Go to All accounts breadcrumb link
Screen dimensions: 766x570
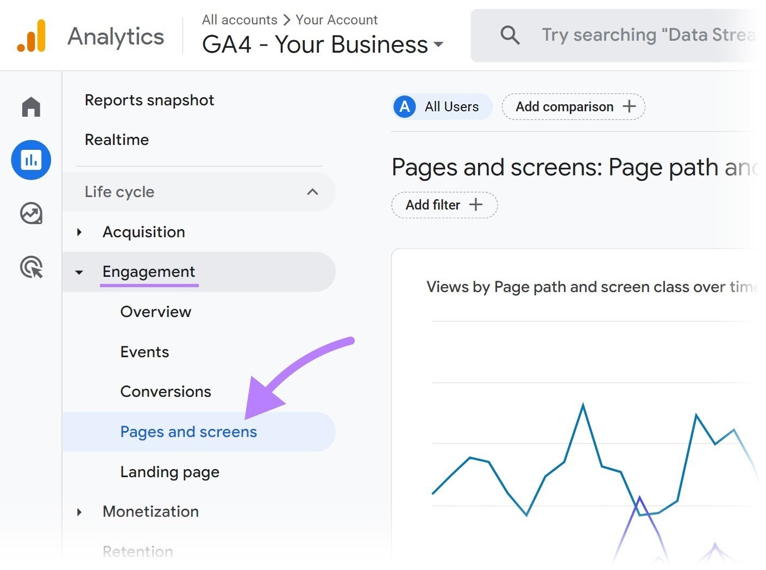click(x=239, y=20)
